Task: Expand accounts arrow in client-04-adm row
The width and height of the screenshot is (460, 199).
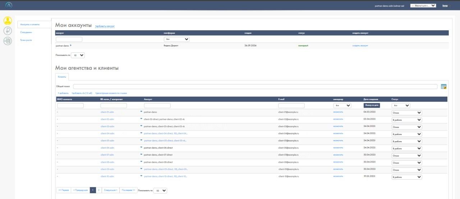Action: click(x=141, y=133)
